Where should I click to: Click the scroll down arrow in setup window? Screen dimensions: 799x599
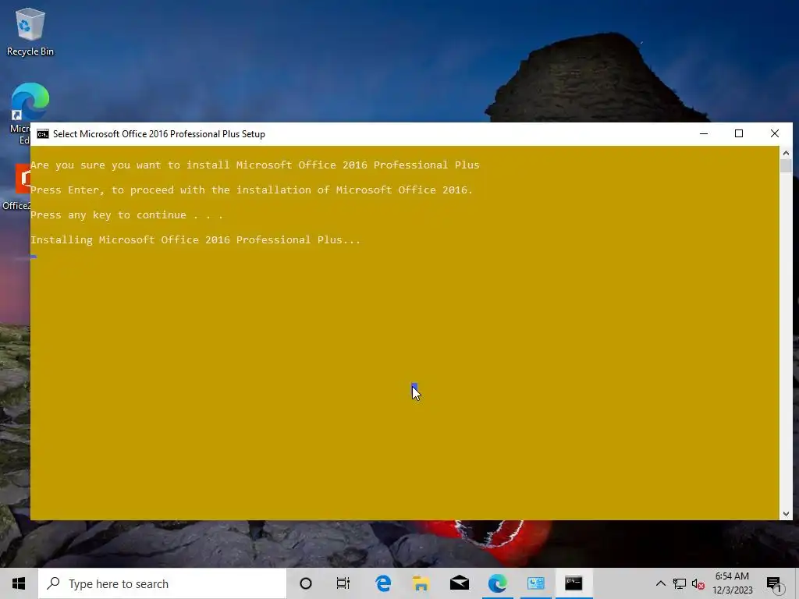coord(786,513)
